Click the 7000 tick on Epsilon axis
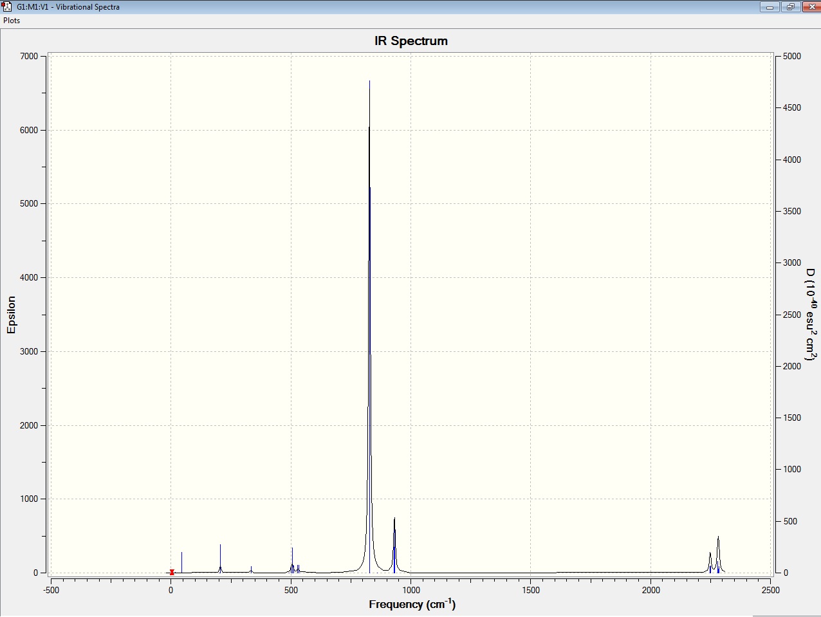Screen dimensions: 821x617 point(30,57)
